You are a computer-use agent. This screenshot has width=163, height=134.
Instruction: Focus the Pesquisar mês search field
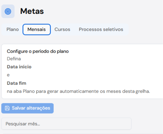click(x=66, y=124)
